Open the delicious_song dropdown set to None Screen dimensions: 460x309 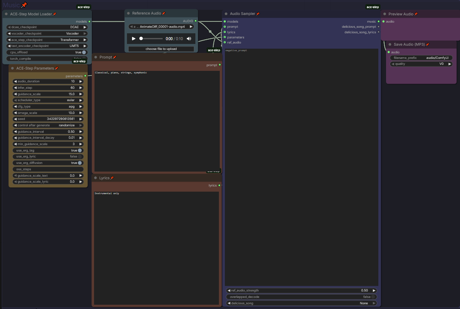click(x=302, y=303)
